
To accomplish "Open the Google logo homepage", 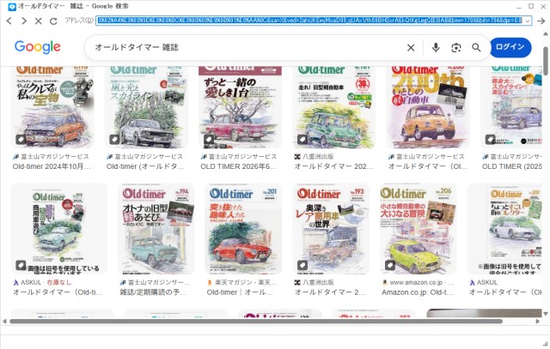I will [x=38, y=47].
